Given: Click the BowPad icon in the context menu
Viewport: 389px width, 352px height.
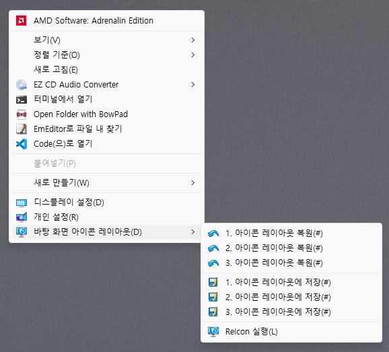Looking at the screenshot, I should (x=22, y=114).
